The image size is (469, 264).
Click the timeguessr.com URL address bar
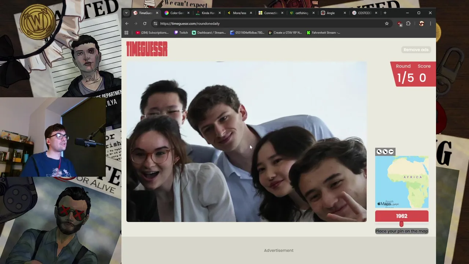[271, 23]
